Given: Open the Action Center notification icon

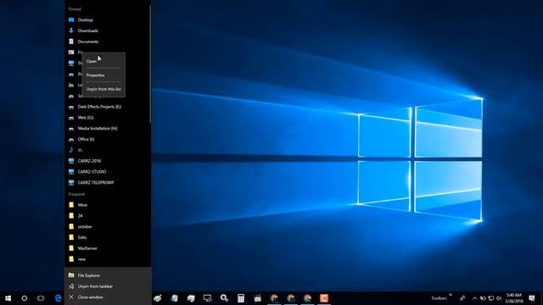Looking at the screenshot, I should click(x=532, y=297).
